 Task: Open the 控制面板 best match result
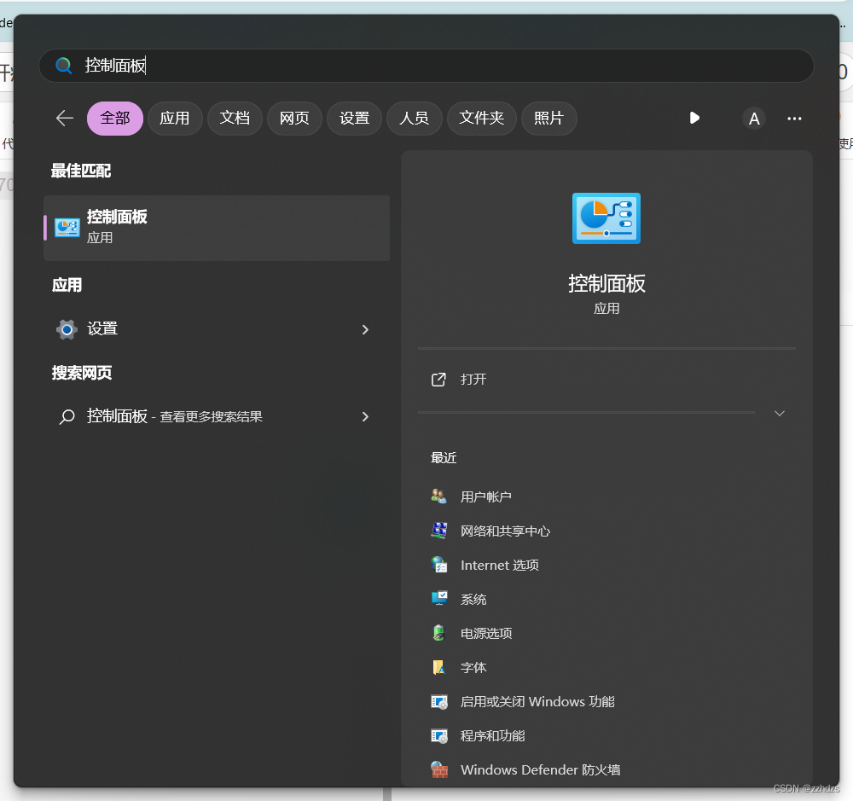217,228
